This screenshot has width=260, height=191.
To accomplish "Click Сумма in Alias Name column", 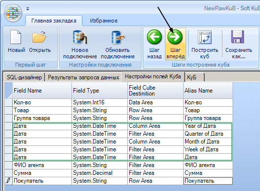I will [208, 173].
